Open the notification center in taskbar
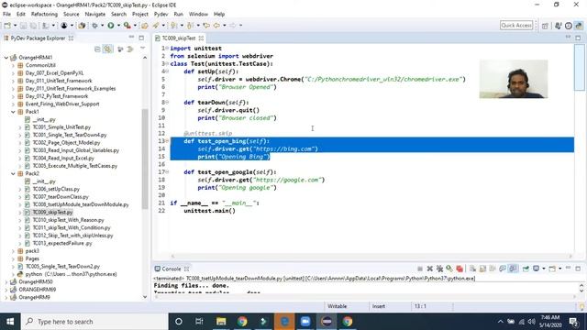This screenshot has height=330, width=587. (573, 322)
